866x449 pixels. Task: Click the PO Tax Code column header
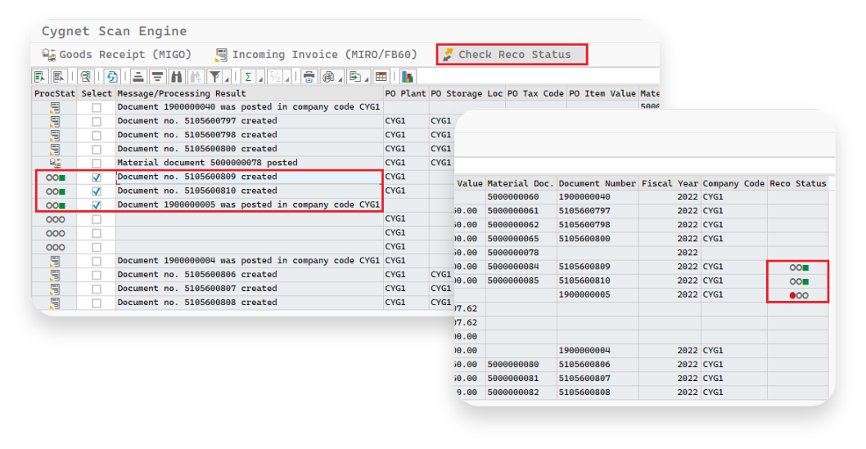tap(536, 93)
